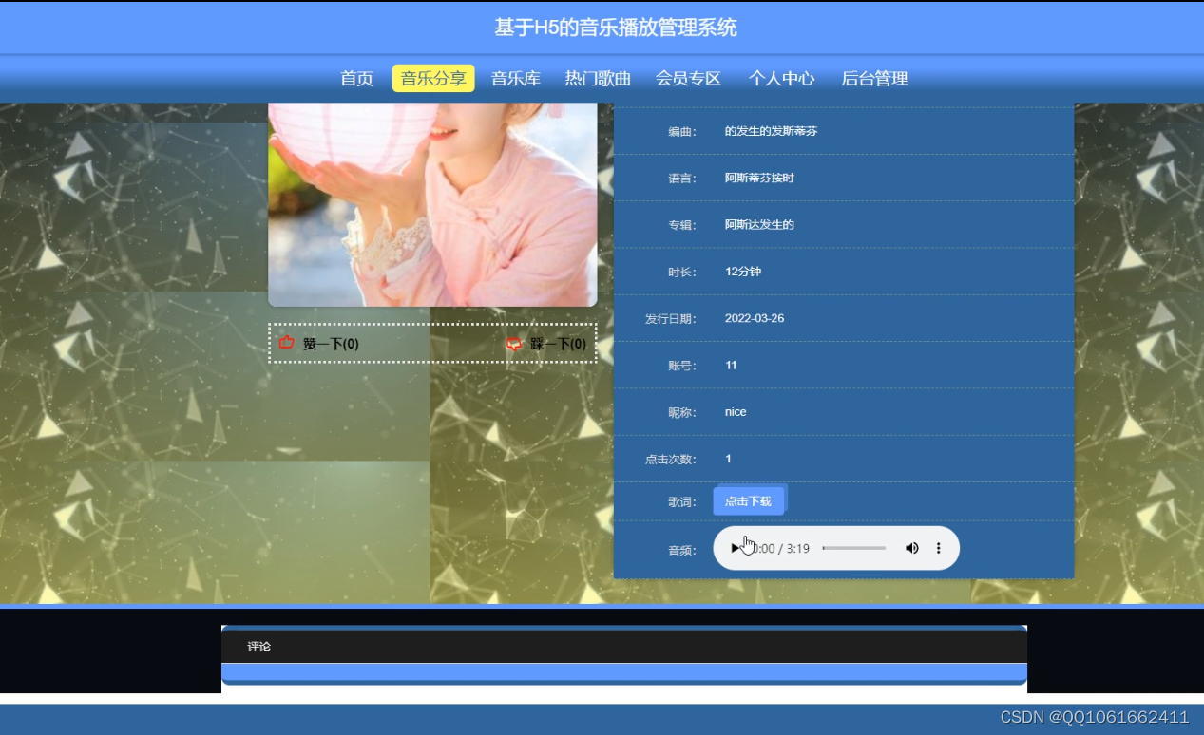1204x735 pixels.
Task: Play the audio track
Action: click(x=736, y=548)
